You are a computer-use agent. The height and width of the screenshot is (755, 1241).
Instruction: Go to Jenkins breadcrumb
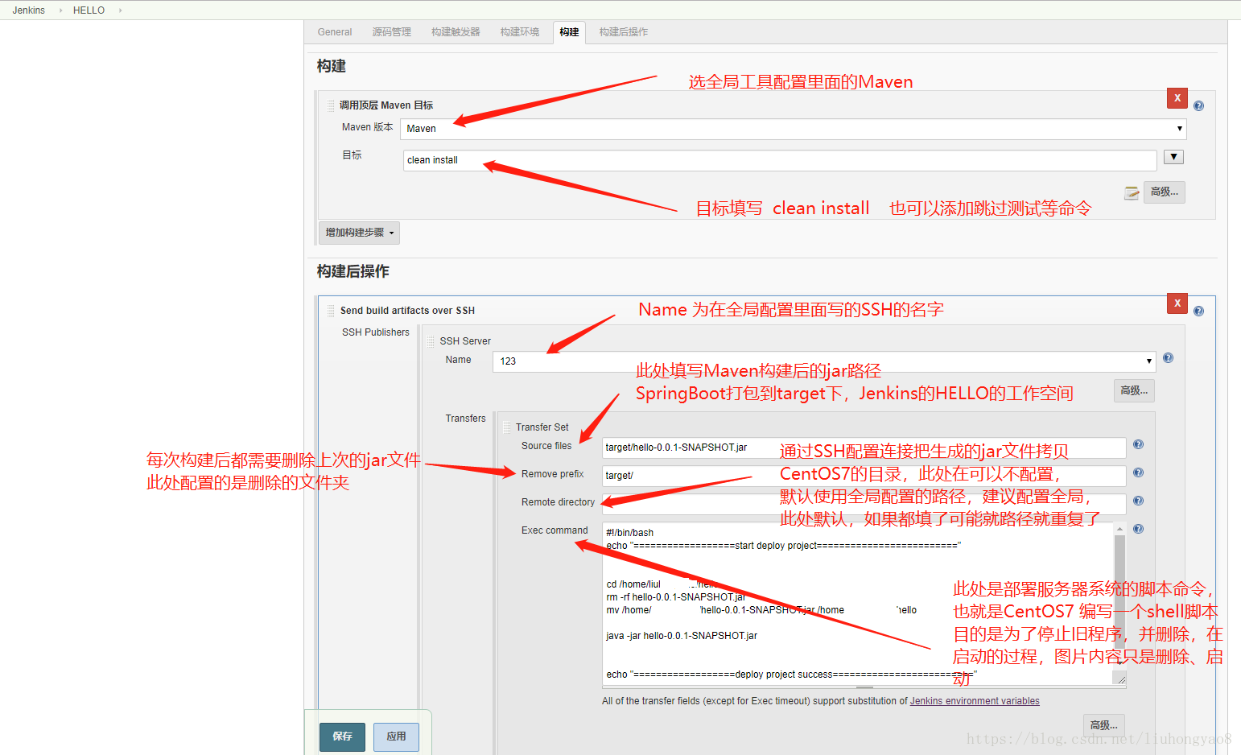click(x=29, y=10)
